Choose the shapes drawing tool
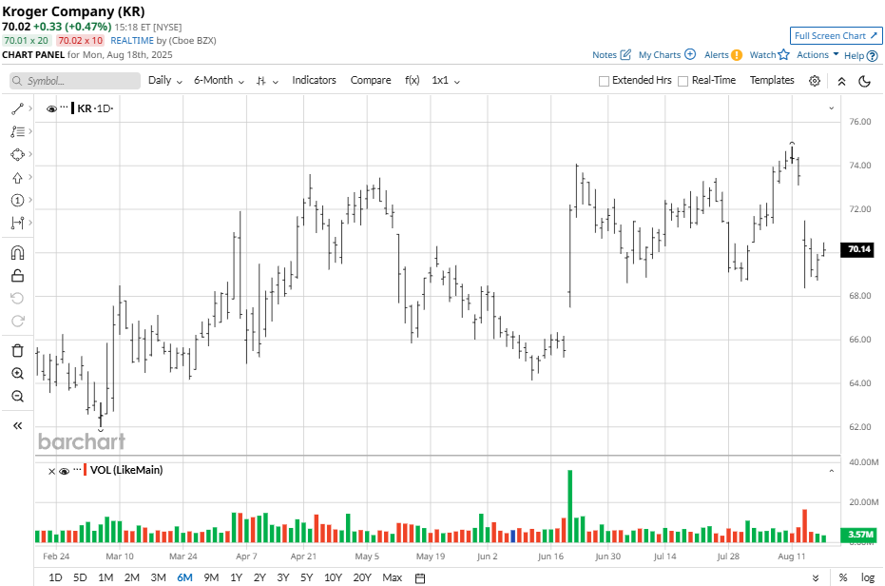 [17, 154]
